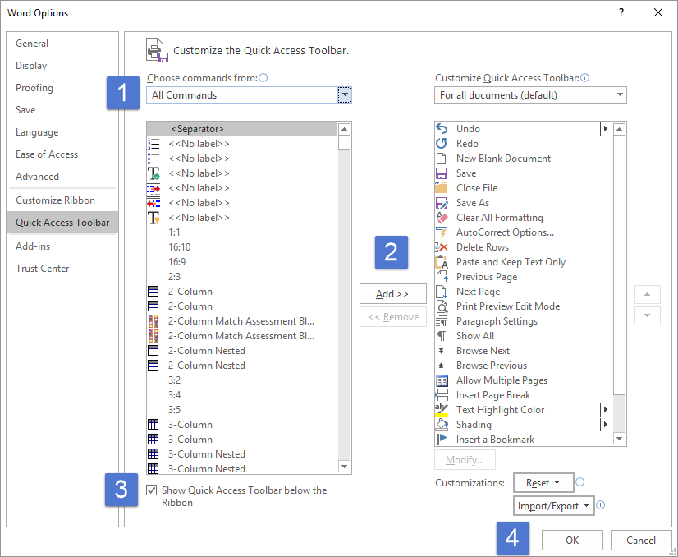Click the Show All pilcrow icon
The height and width of the screenshot is (557, 678).
click(x=442, y=336)
